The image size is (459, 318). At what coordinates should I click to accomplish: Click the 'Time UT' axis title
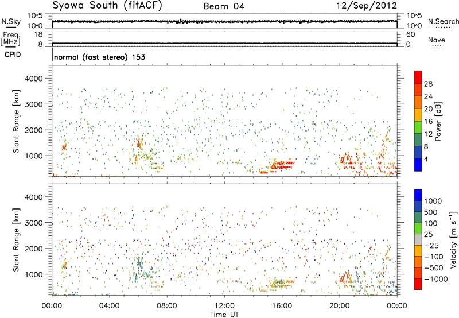click(x=224, y=314)
